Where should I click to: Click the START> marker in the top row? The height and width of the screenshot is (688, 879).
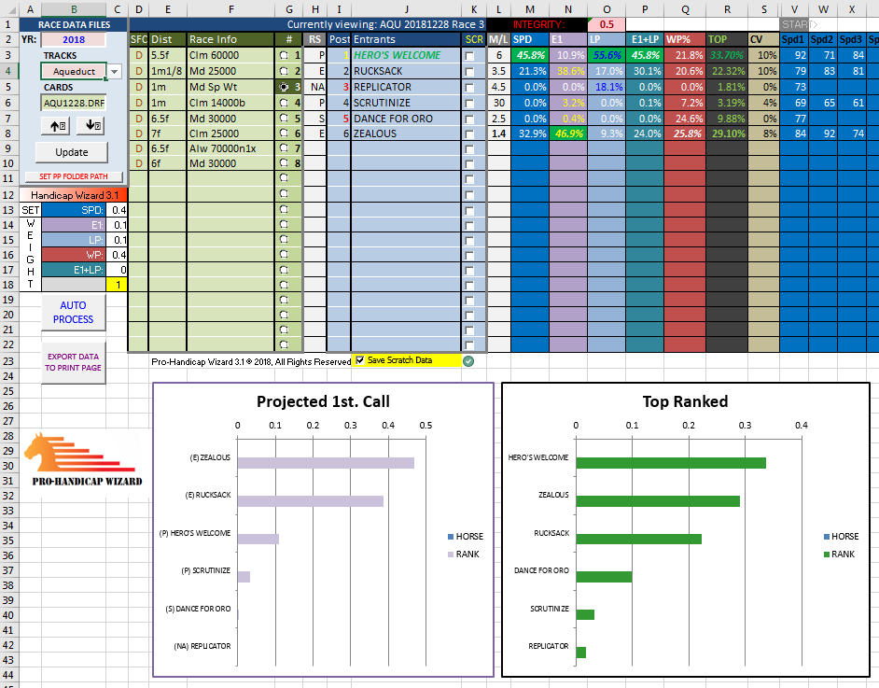pos(798,23)
